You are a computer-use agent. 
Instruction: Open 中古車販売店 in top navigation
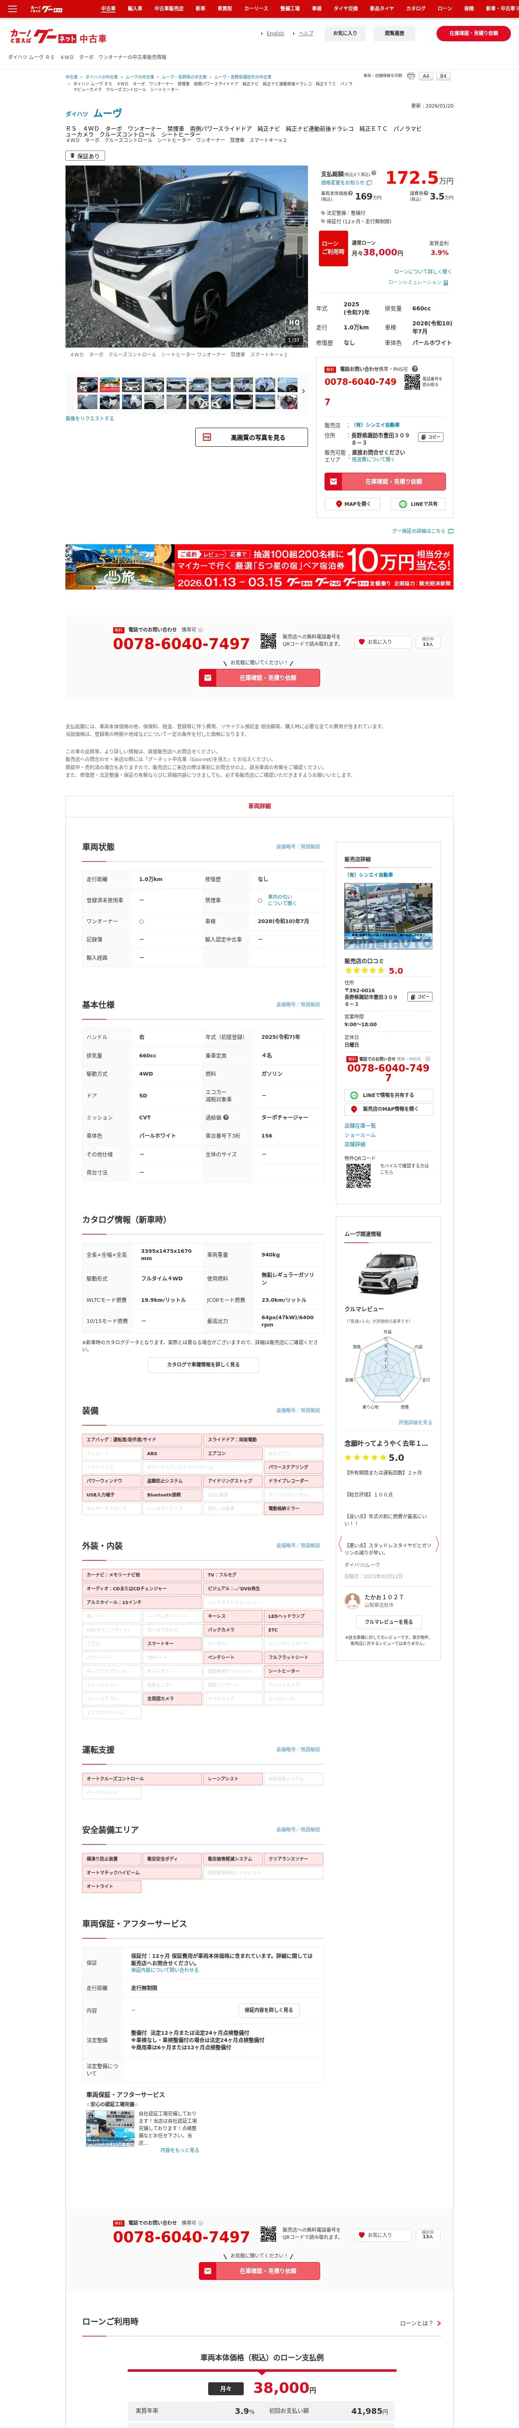click(169, 8)
